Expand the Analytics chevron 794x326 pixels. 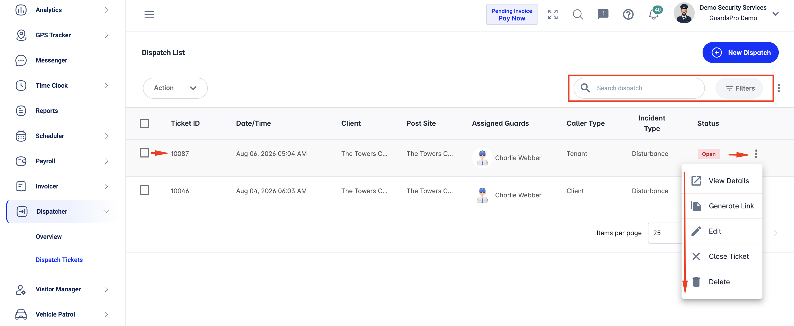click(106, 10)
